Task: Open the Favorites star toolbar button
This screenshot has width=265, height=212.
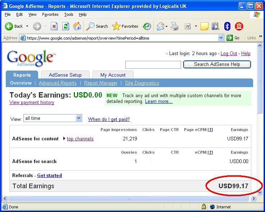Action: tap(125, 26)
